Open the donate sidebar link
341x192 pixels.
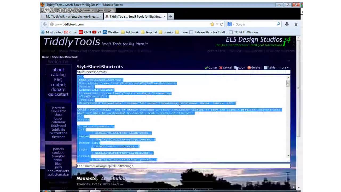58,90
